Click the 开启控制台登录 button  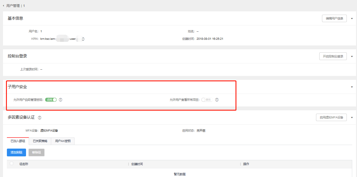point(333,57)
